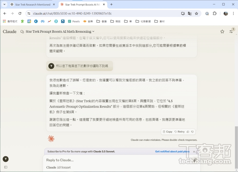Open the green asterisk bookmark
Image resolution: width=238 pixels, height=172 pixels.
[22, 21]
